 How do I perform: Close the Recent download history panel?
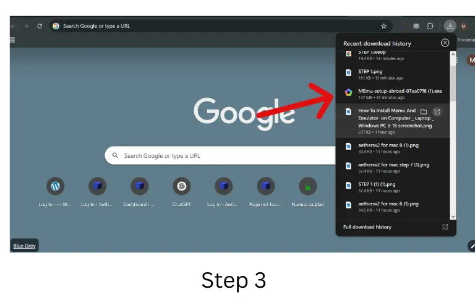(445, 43)
